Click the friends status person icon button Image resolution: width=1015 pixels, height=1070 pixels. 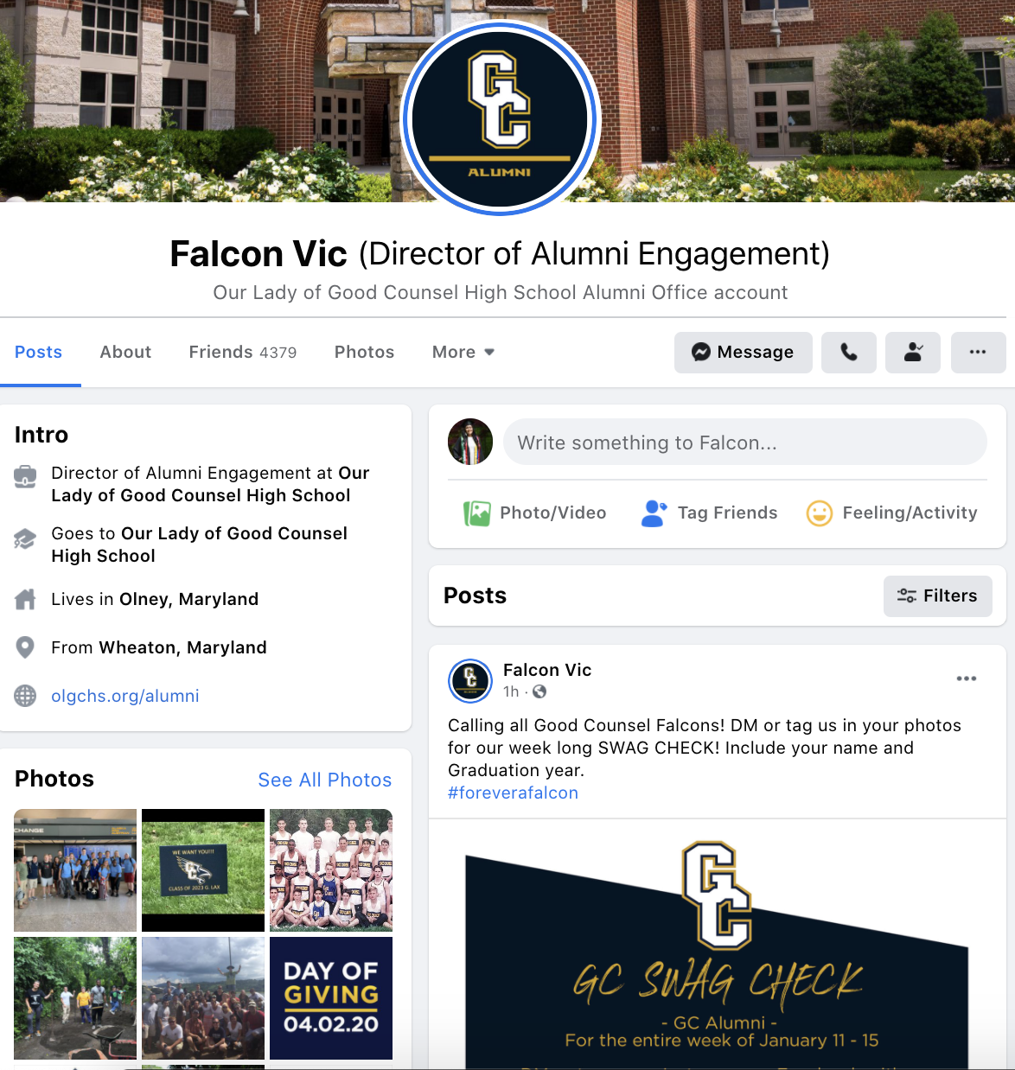pos(913,353)
